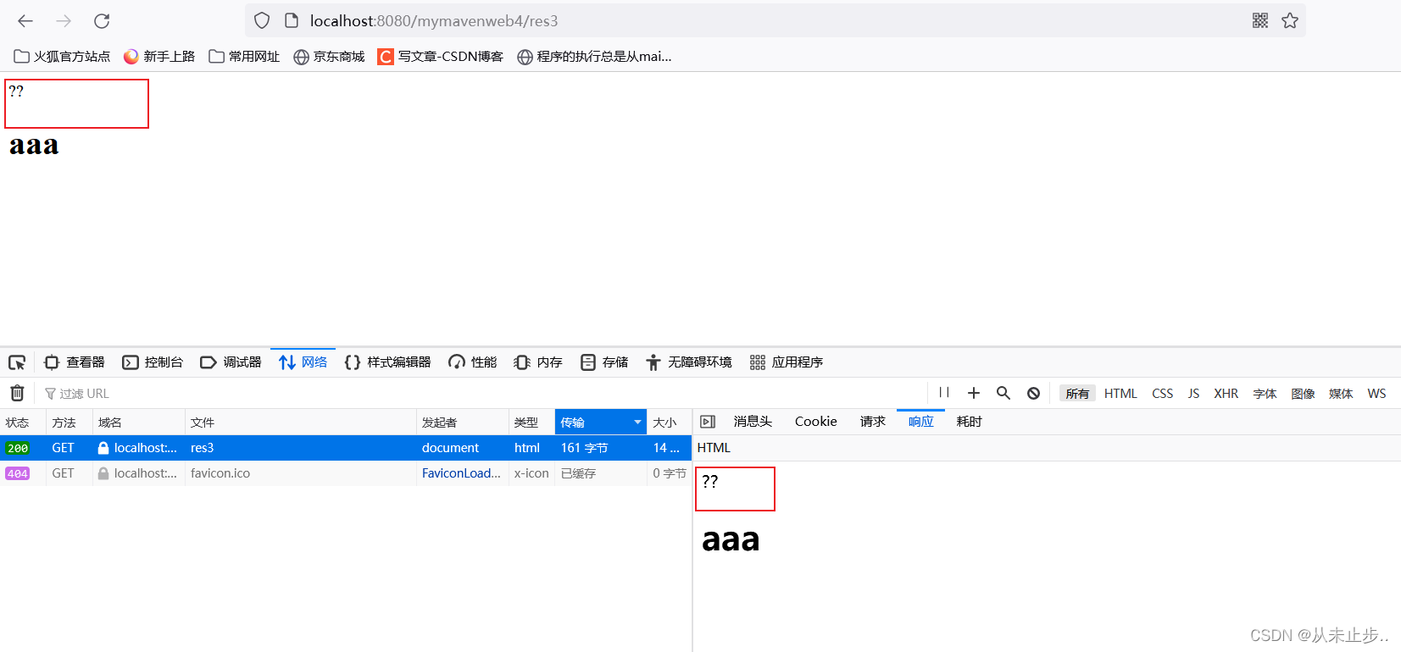Sort by 域名 column header
Image resolution: width=1401 pixels, height=652 pixels.
click(x=139, y=423)
